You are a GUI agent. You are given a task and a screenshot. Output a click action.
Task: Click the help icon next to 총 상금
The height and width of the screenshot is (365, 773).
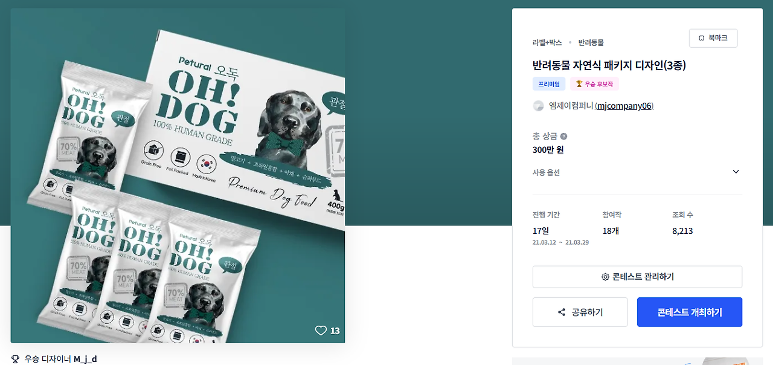coord(563,137)
